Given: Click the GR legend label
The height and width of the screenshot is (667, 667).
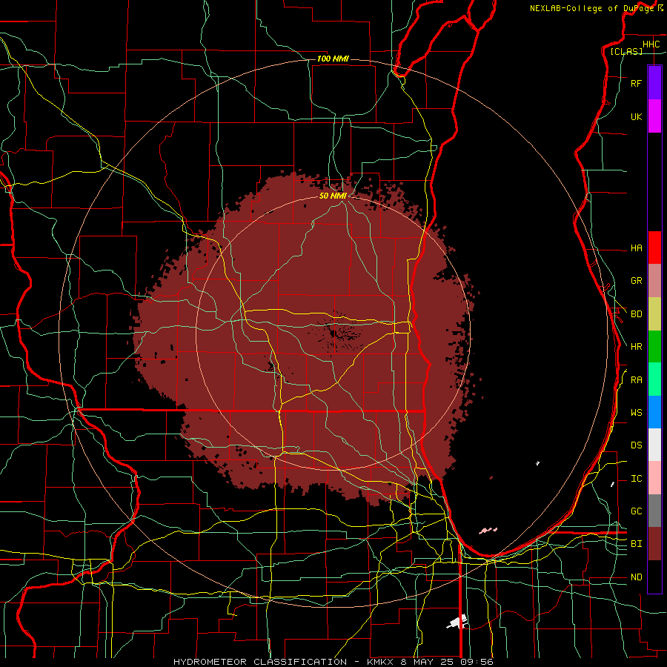Looking at the screenshot, I should click(x=636, y=281).
